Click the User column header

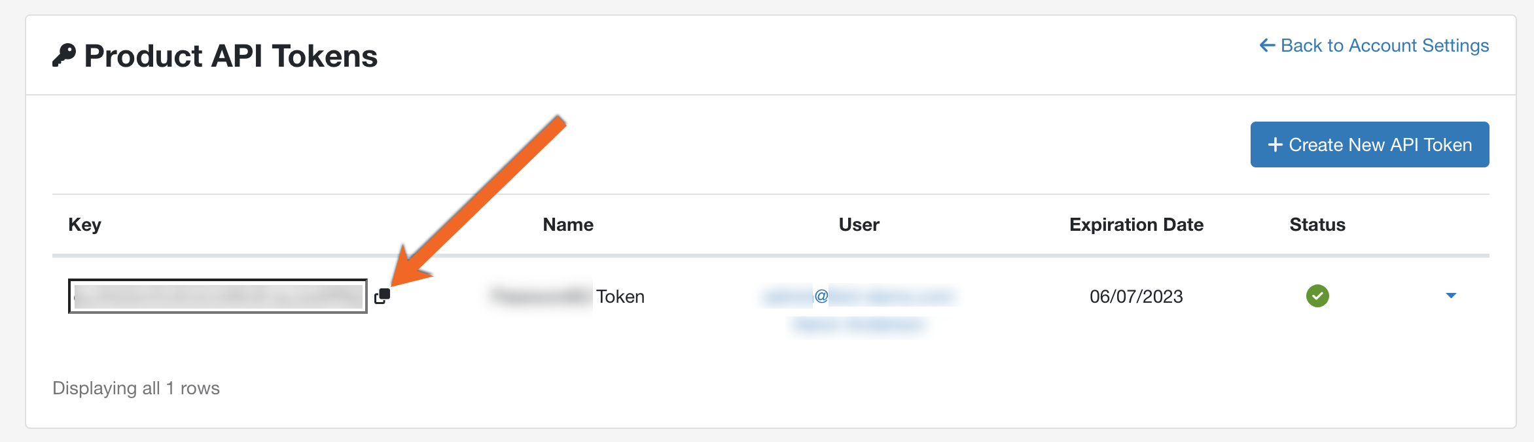point(859,224)
